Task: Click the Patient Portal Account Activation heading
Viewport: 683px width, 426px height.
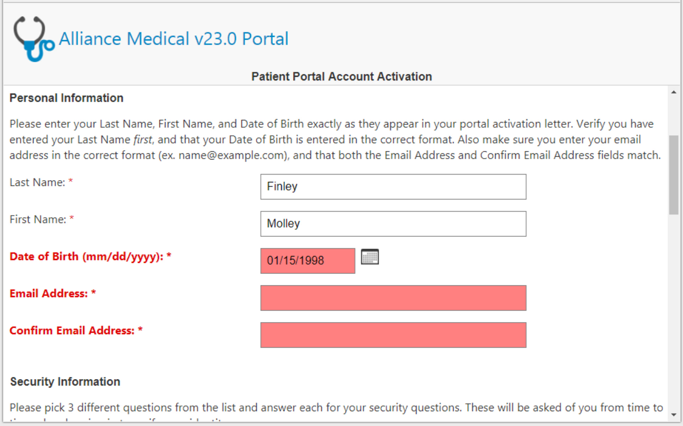Action: [x=341, y=76]
